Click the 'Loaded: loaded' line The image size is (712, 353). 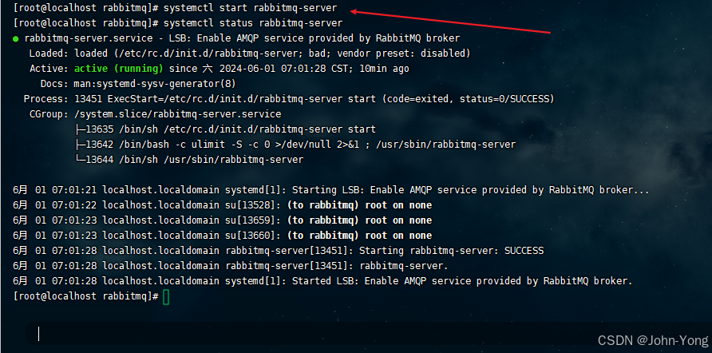click(x=250, y=54)
